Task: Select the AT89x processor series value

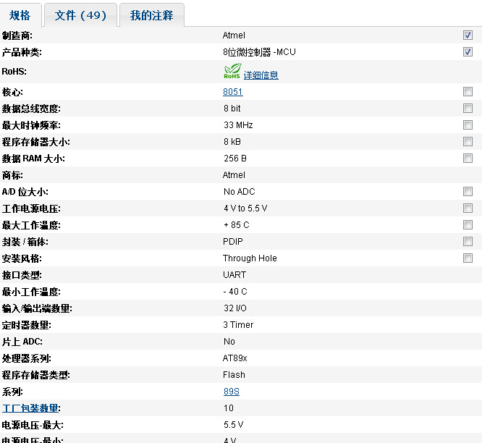Action: click(235, 358)
